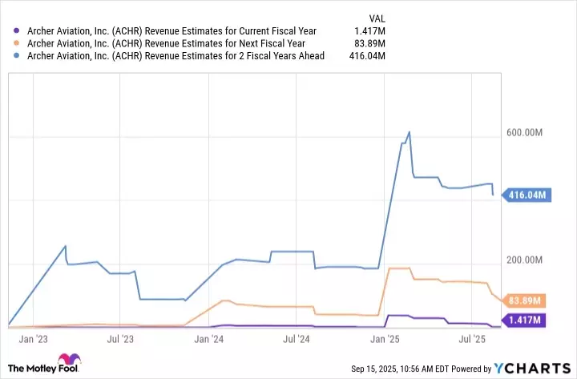The width and height of the screenshot is (577, 379).
Task: Click the blue 2 Fiscal Years Ahead legend dot
Action: (18, 55)
